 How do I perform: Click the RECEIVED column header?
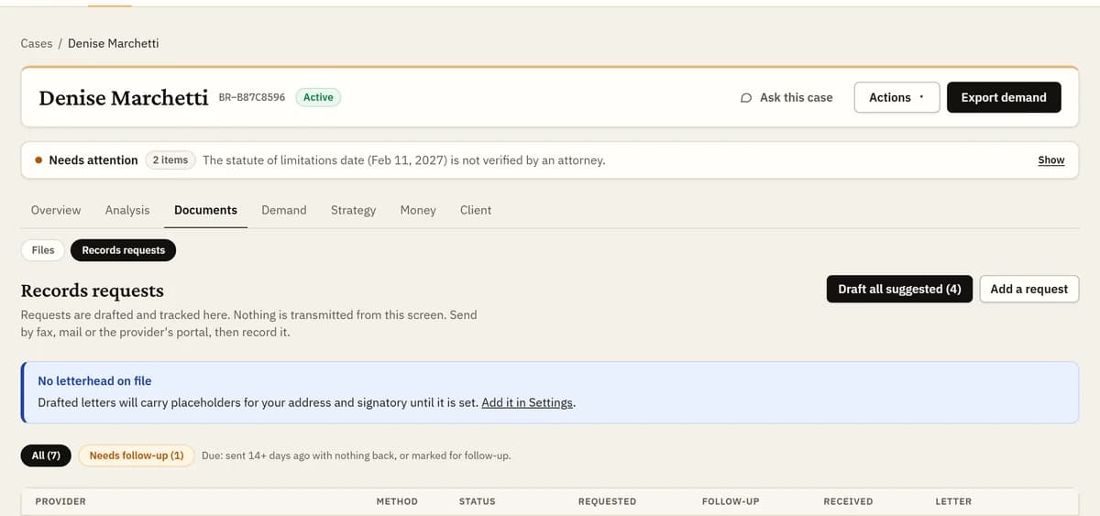pyautogui.click(x=848, y=501)
